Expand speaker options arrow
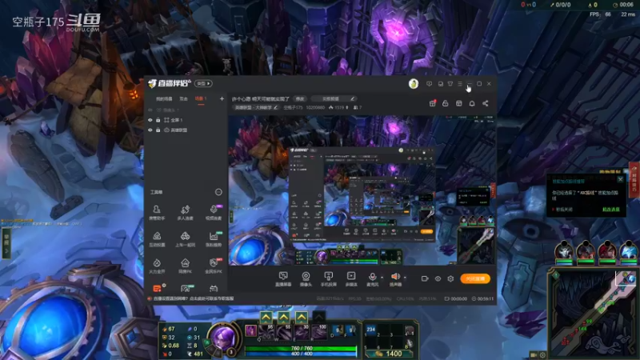The height and width of the screenshot is (360, 640). coord(405,278)
